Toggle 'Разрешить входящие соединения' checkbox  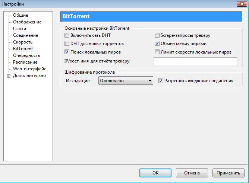tap(161, 81)
